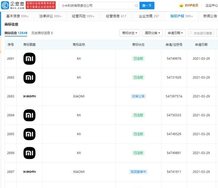This screenshot has height=188, width=218.
Task: Click 已注册 status badge in row 2696
Action: tap(138, 153)
